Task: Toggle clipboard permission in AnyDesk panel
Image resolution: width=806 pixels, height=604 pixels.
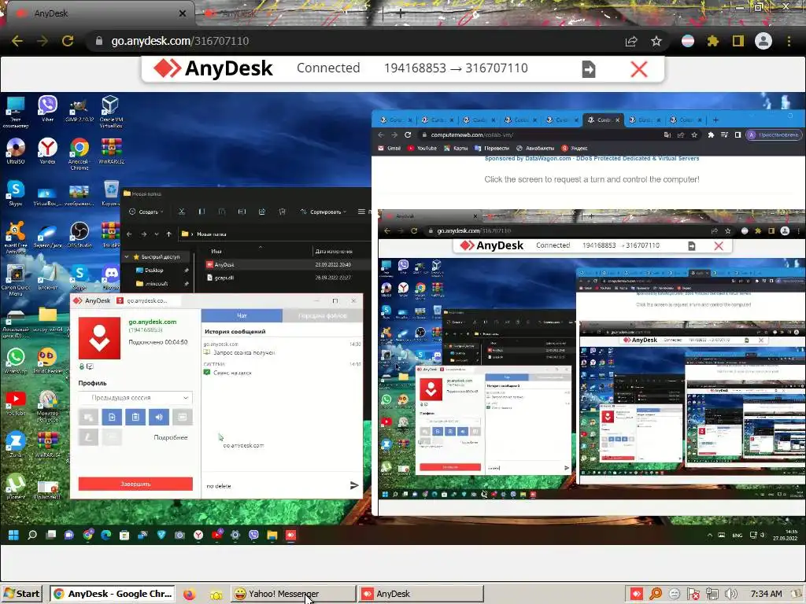Action: (135, 417)
